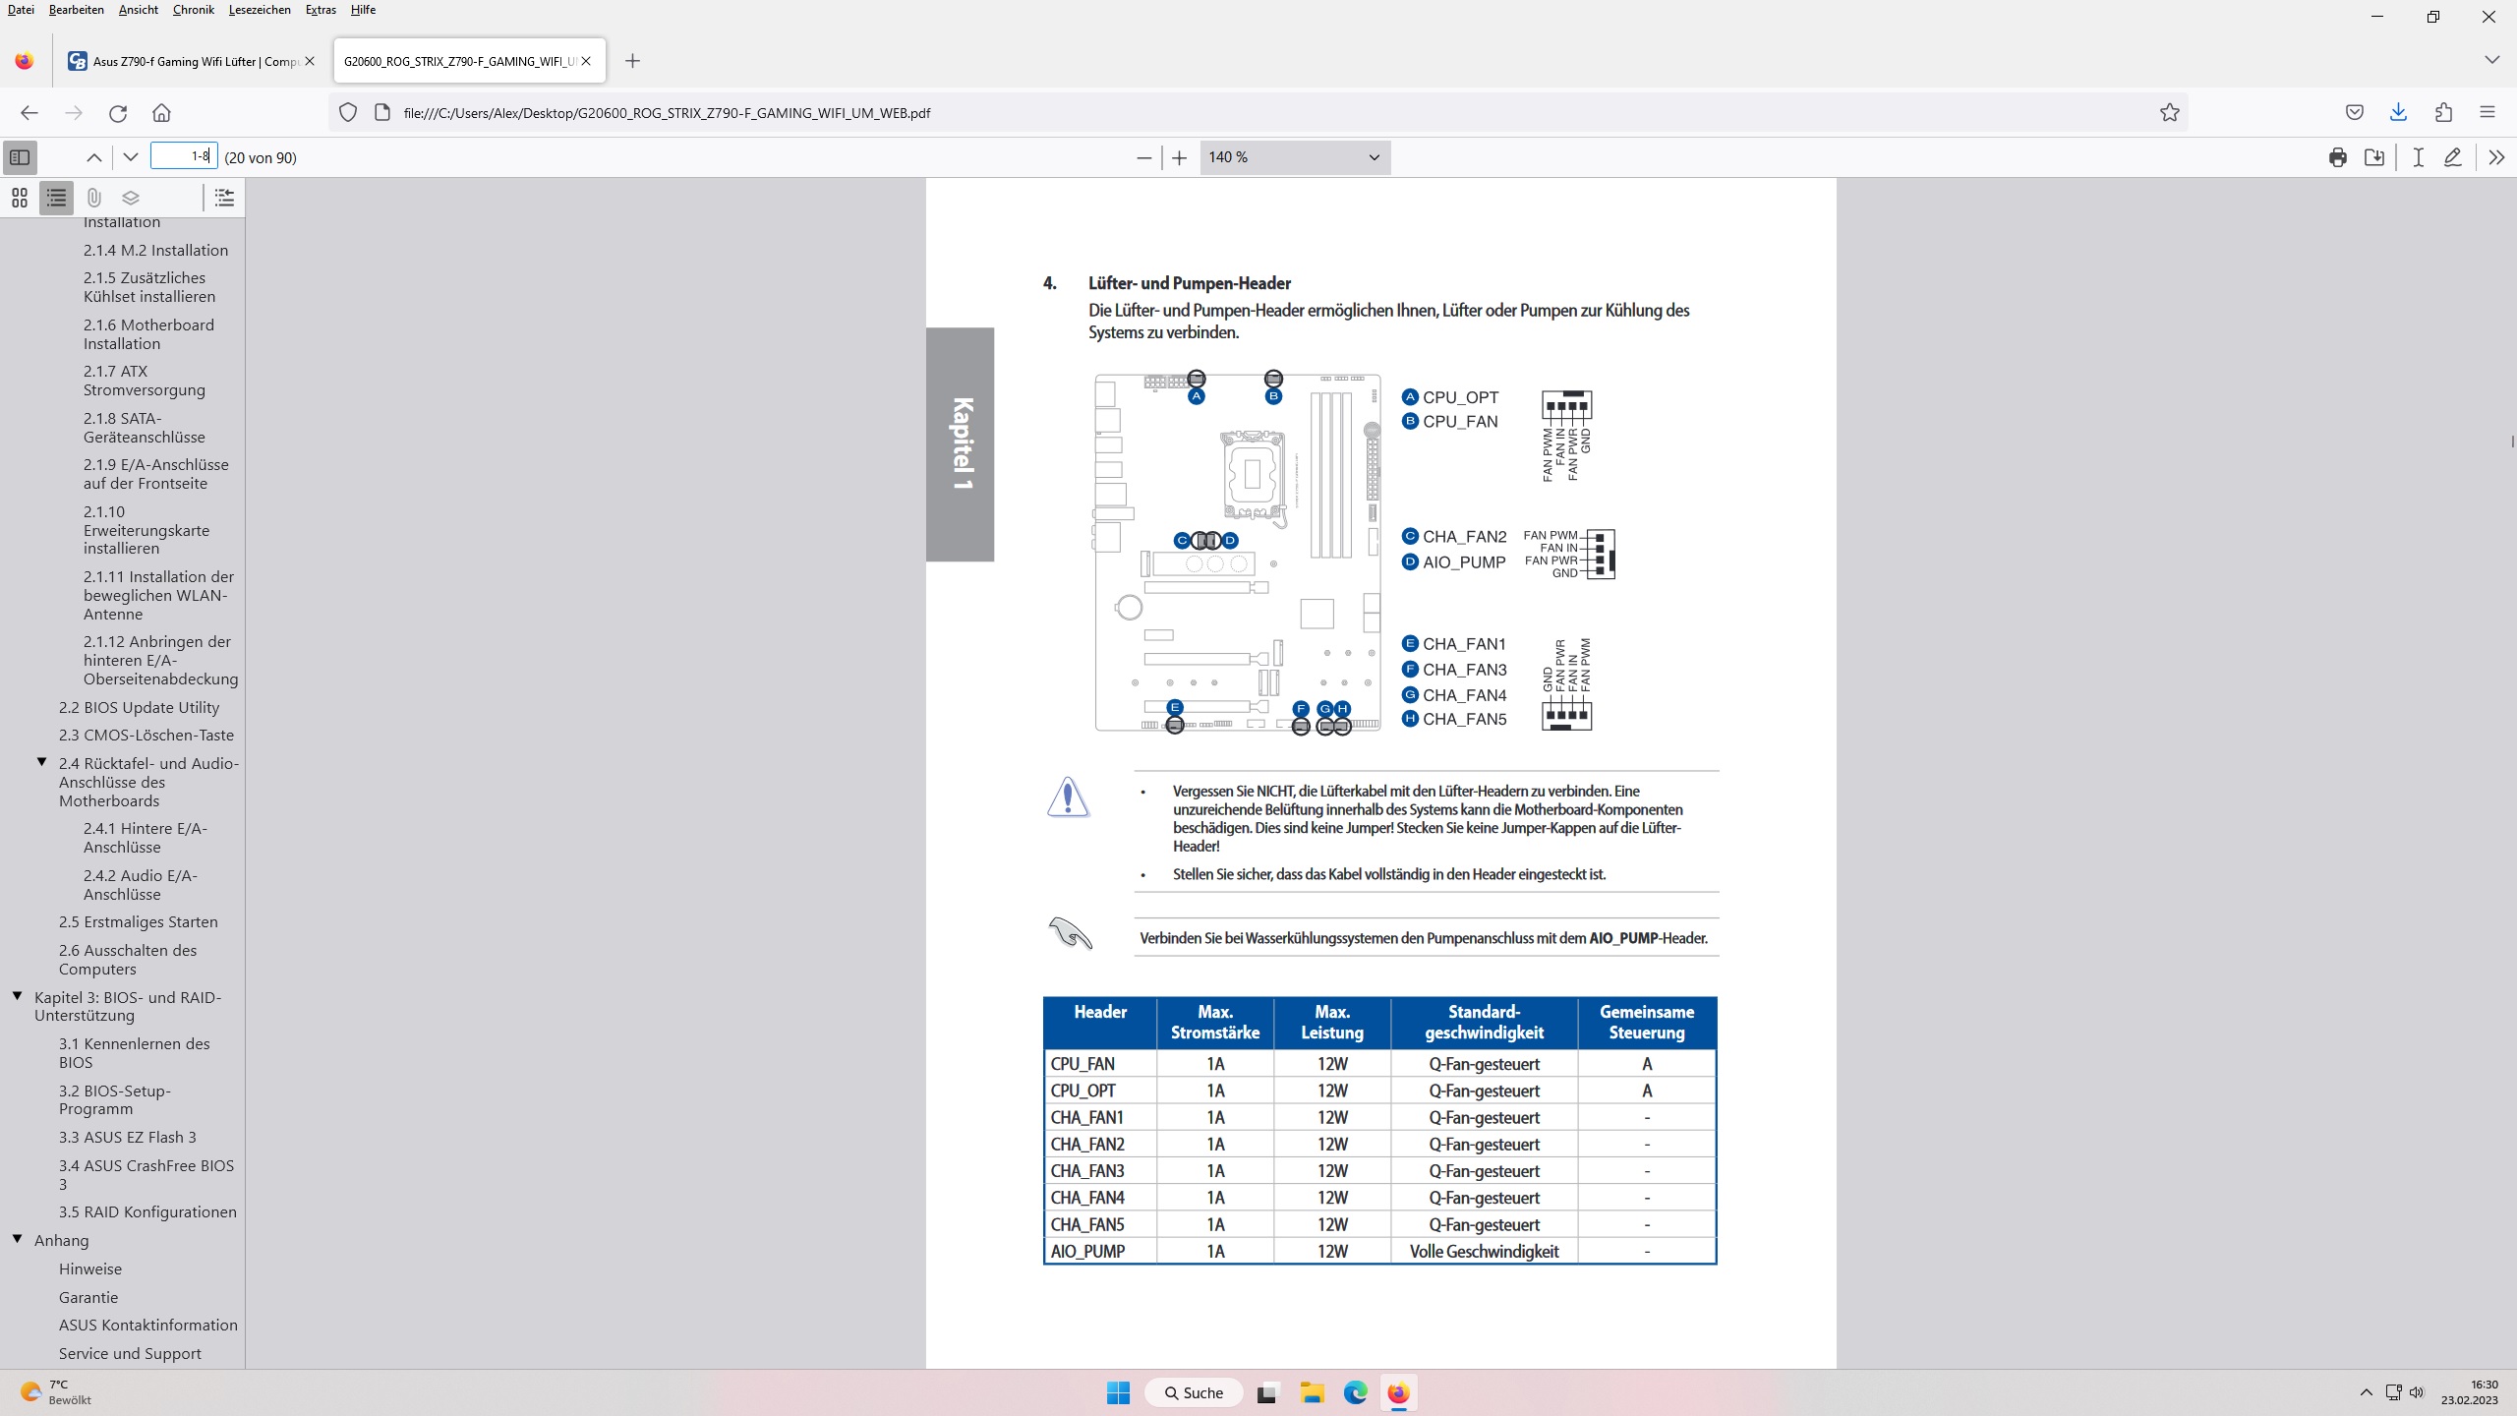Collapse Kapitel 3 BIOS outline section
The image size is (2517, 1416).
click(x=18, y=996)
